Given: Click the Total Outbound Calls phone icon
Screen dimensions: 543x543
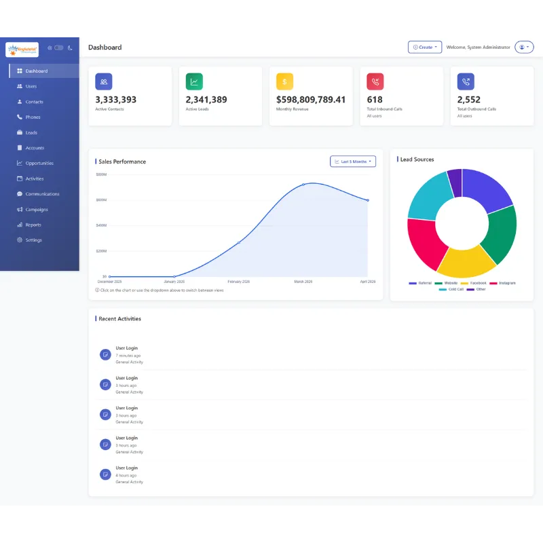Looking at the screenshot, I should [x=466, y=81].
